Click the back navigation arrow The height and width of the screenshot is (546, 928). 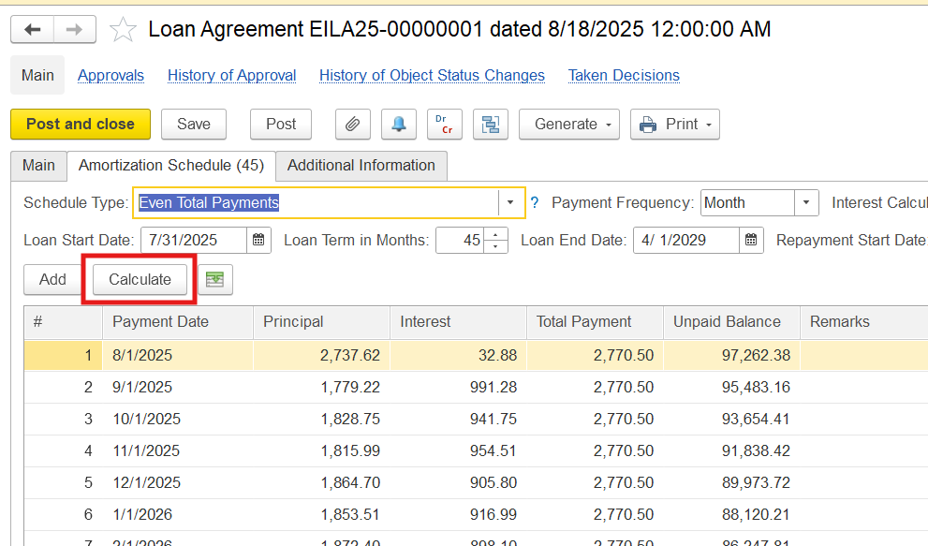[33, 30]
